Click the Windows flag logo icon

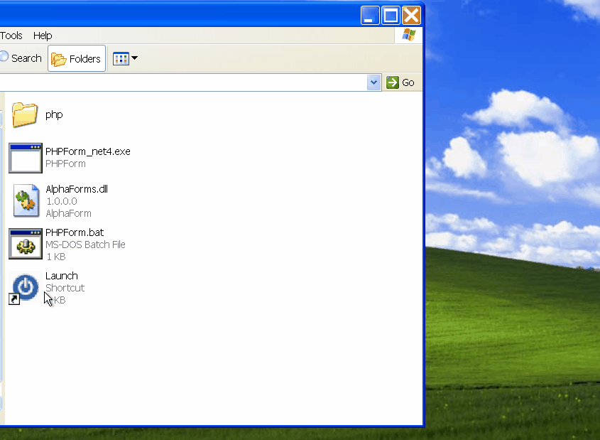click(x=409, y=35)
